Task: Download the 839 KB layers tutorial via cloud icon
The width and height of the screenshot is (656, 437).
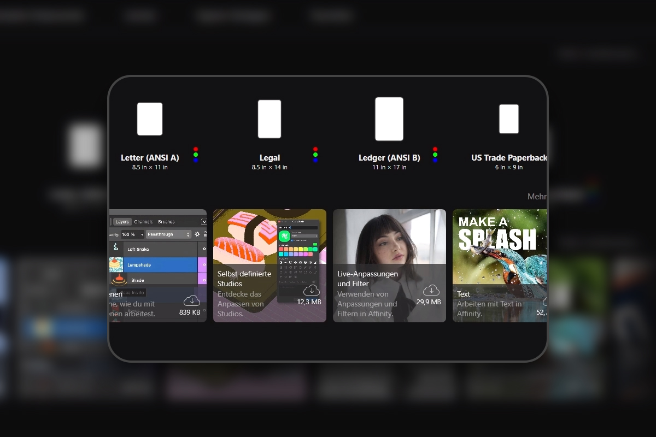Action: pos(192,300)
